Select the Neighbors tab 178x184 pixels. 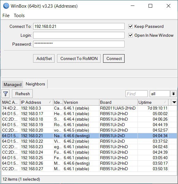coord(35,84)
